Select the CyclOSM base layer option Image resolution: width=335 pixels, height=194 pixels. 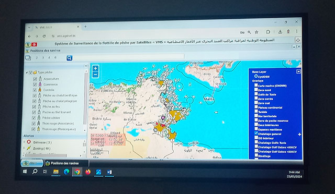point(256,76)
